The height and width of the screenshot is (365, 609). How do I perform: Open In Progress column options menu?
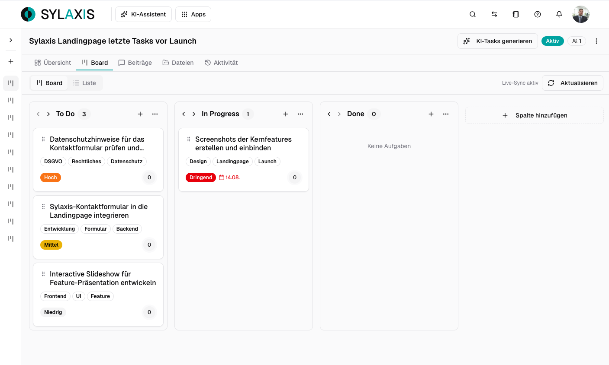tap(300, 114)
